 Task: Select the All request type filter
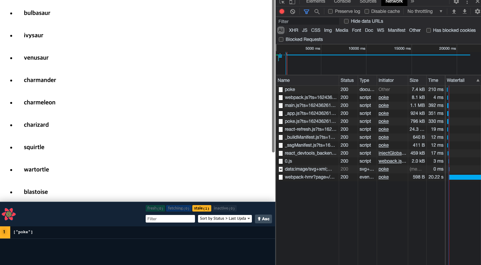(281, 30)
